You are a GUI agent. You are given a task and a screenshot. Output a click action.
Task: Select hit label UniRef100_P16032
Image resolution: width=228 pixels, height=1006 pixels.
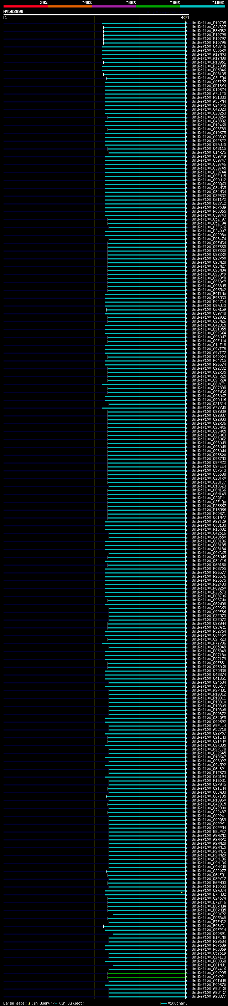click(209, 529)
